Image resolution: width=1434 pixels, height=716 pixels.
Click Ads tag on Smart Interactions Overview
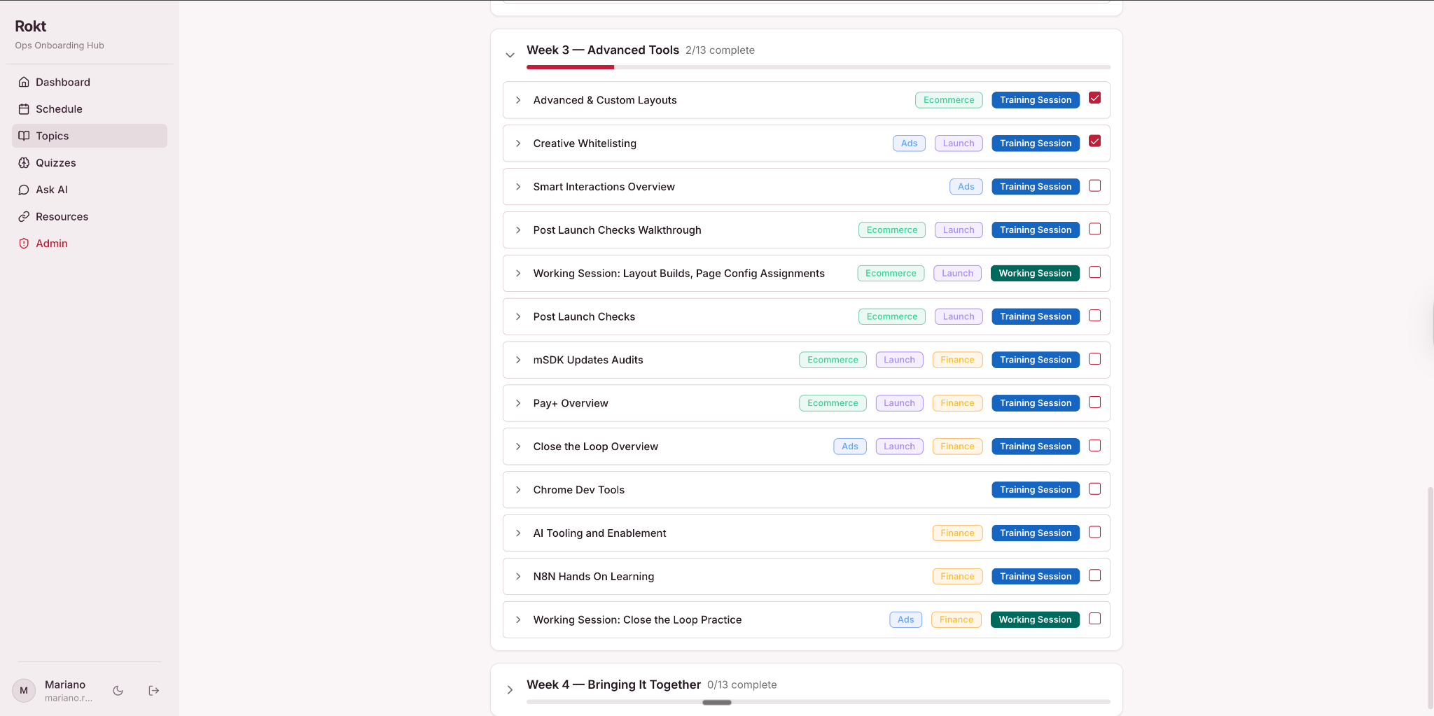966,187
